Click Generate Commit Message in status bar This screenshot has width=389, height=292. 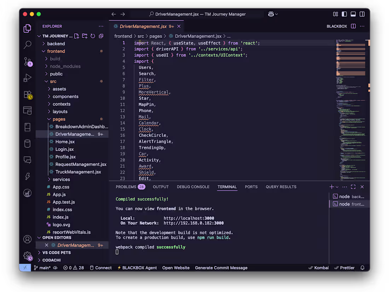pos(221,268)
